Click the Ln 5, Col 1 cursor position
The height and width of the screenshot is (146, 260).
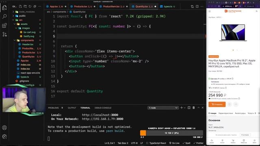coord(110,143)
